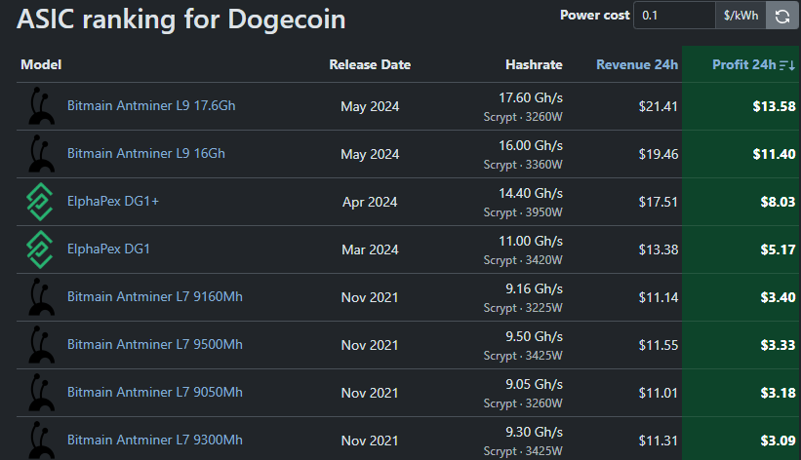The width and height of the screenshot is (801, 460).
Task: Click the Mar 2024 release date
Action: tap(370, 249)
